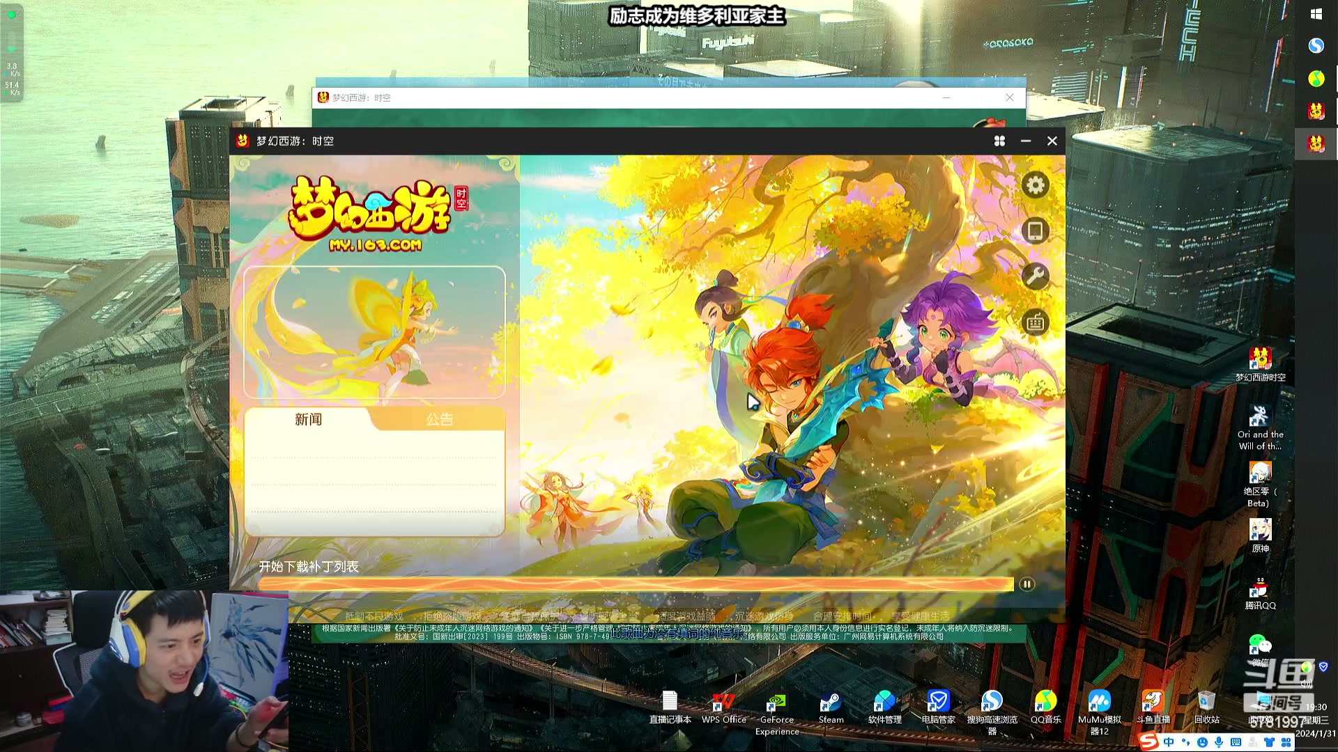The height and width of the screenshot is (752, 1338).
Task: Click the green-yellow ball taskbar icon
Action: click(x=1316, y=78)
